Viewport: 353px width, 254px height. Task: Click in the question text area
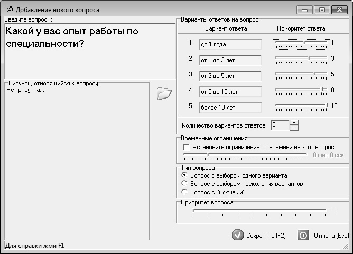click(x=87, y=58)
